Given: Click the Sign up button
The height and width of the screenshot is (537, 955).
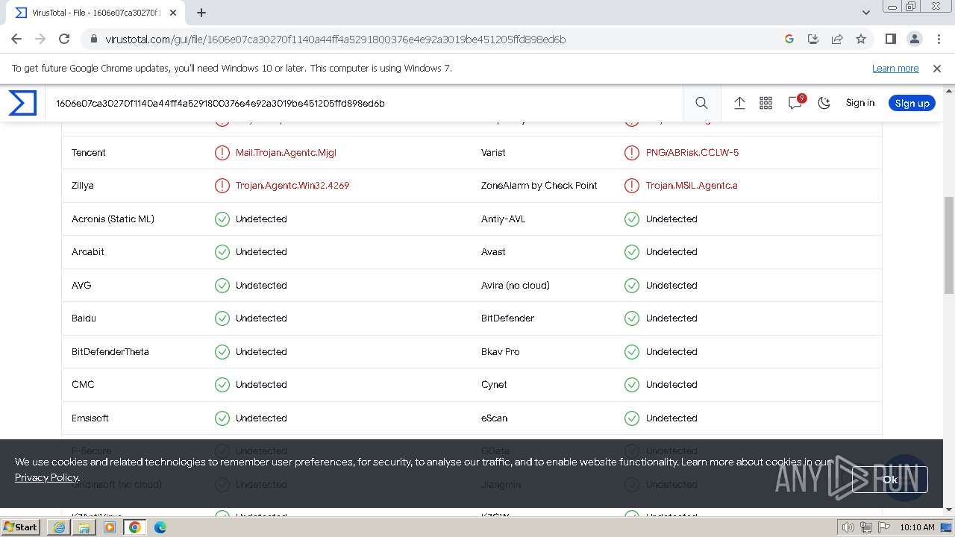Looking at the screenshot, I should pyautogui.click(x=912, y=103).
